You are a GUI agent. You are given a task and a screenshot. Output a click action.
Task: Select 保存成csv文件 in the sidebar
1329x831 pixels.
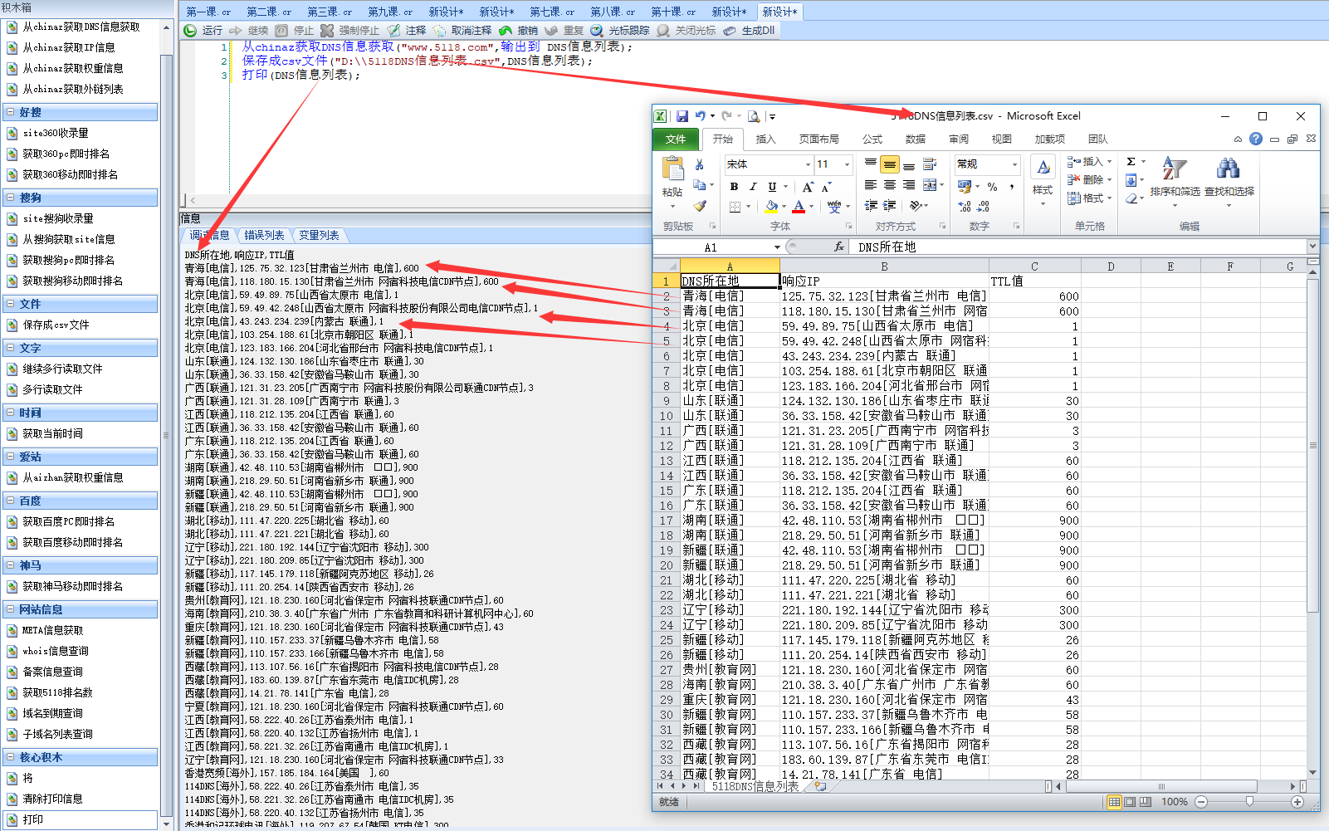click(x=56, y=325)
